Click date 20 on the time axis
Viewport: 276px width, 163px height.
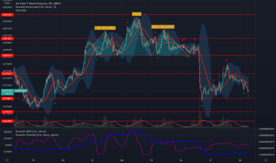click(x=63, y=160)
